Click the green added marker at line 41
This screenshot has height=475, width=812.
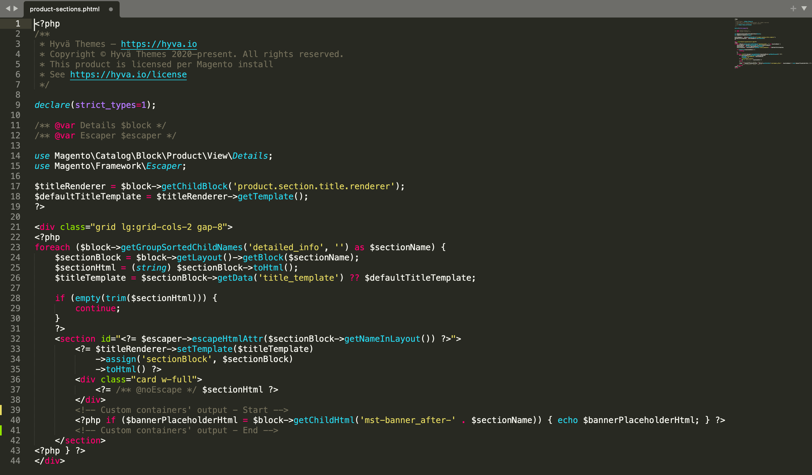point(1,430)
